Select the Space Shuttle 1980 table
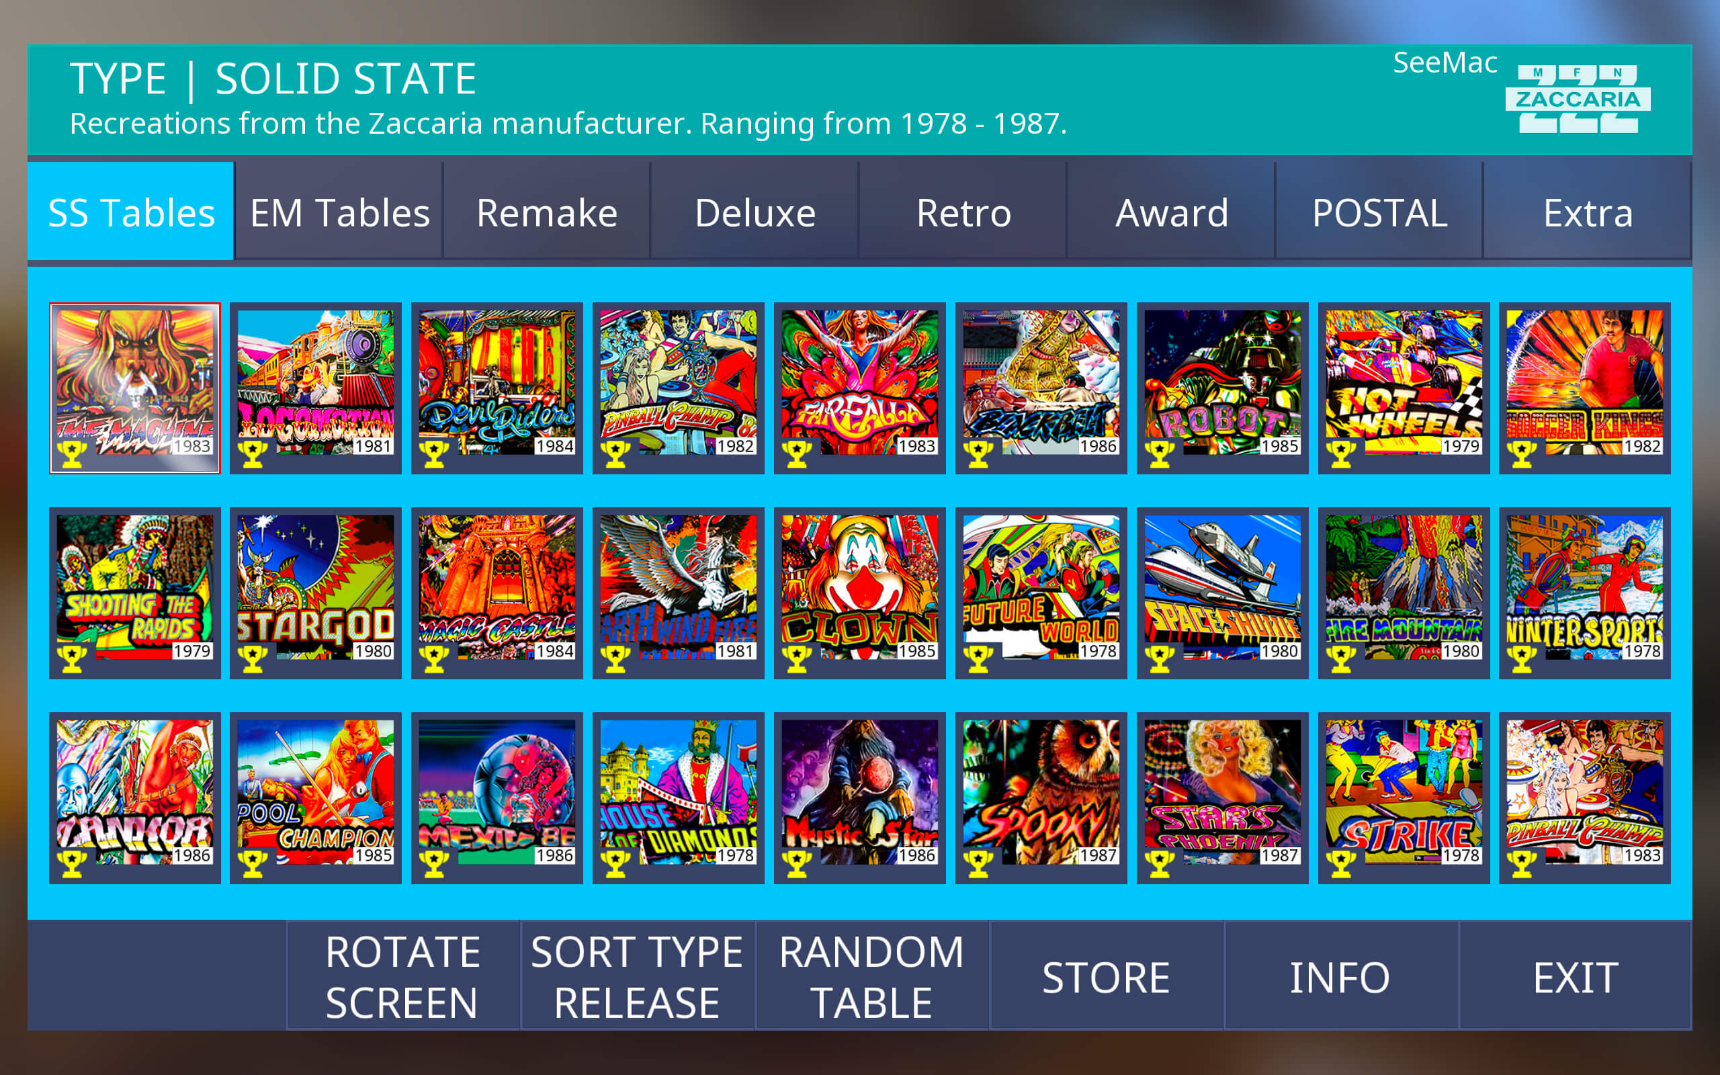The height and width of the screenshot is (1075, 1720). (x=1223, y=593)
